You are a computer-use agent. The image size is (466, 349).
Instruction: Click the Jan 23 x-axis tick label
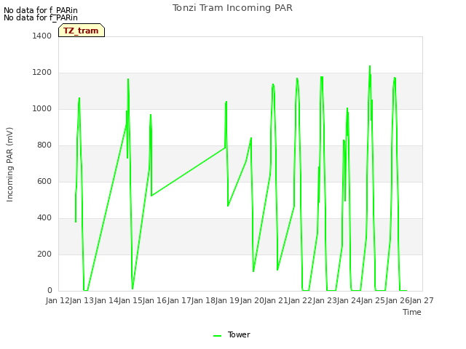click(325, 300)
